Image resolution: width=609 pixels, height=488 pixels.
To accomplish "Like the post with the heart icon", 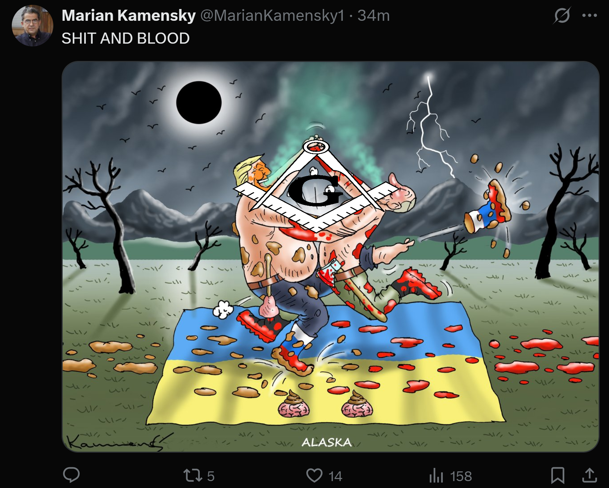I will 314,476.
